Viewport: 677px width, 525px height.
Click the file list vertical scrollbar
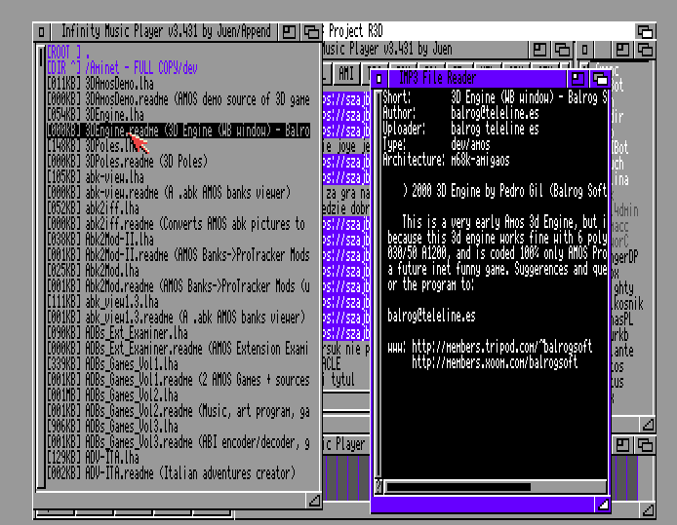[x=41, y=267]
